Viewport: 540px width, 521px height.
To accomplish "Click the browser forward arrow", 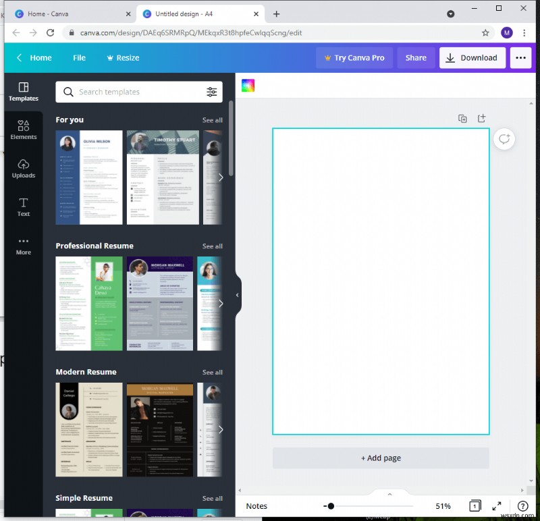I will pos(33,32).
